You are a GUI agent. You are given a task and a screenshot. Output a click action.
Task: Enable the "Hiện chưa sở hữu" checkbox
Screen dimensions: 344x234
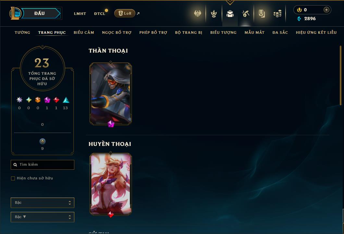13,178
